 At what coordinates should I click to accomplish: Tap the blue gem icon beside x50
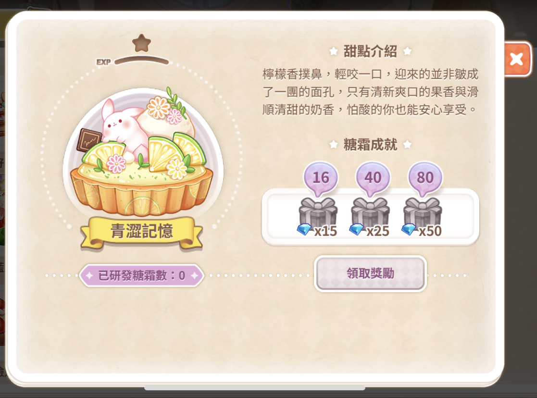point(409,229)
